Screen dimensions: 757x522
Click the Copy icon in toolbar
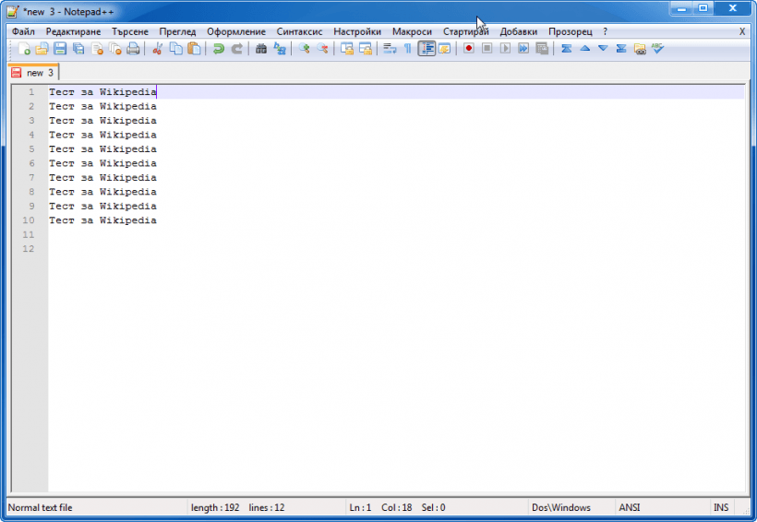[x=175, y=48]
